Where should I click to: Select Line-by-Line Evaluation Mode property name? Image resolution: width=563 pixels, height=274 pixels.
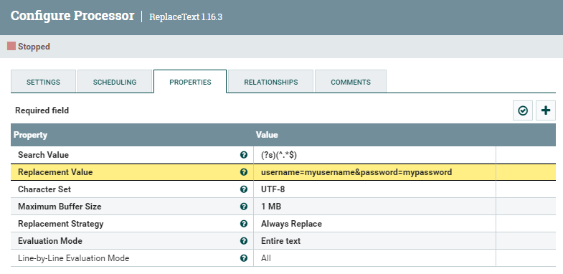pyautogui.click(x=74, y=258)
